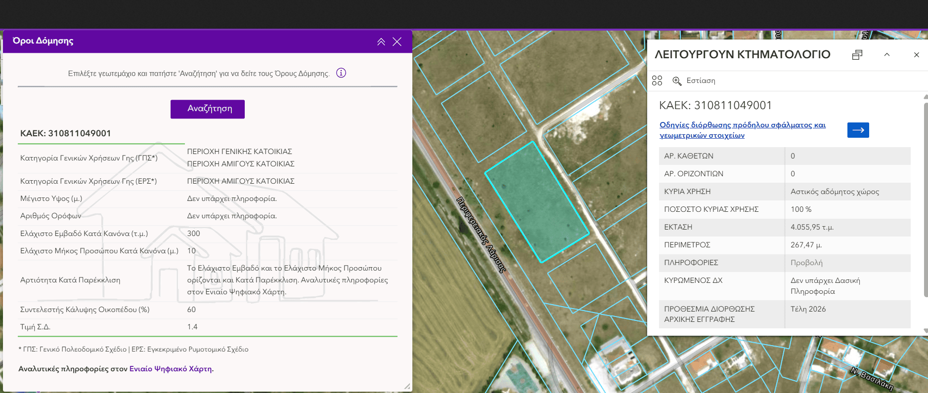Viewport: 928px width, 393px height.
Task: Click the highlighted teal parcel on the map
Action: [536, 202]
